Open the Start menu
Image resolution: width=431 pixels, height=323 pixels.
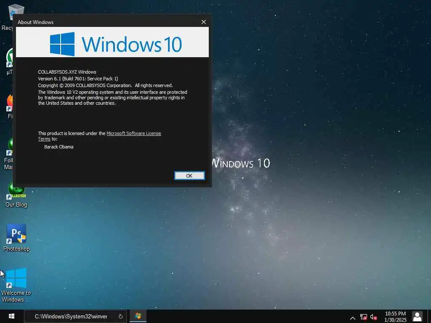click(11, 316)
